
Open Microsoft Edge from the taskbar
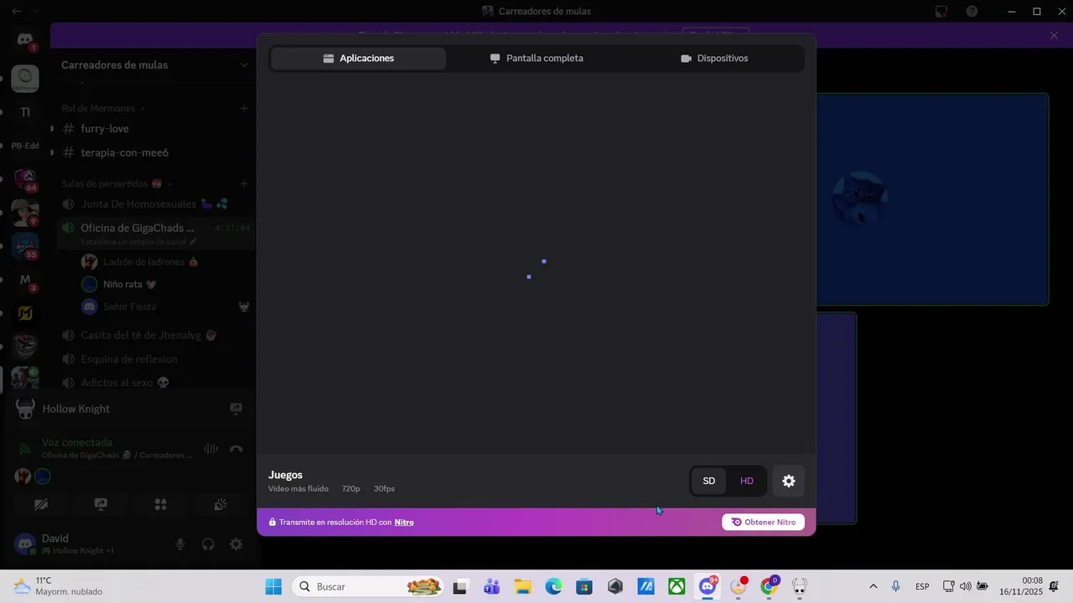pos(553,586)
